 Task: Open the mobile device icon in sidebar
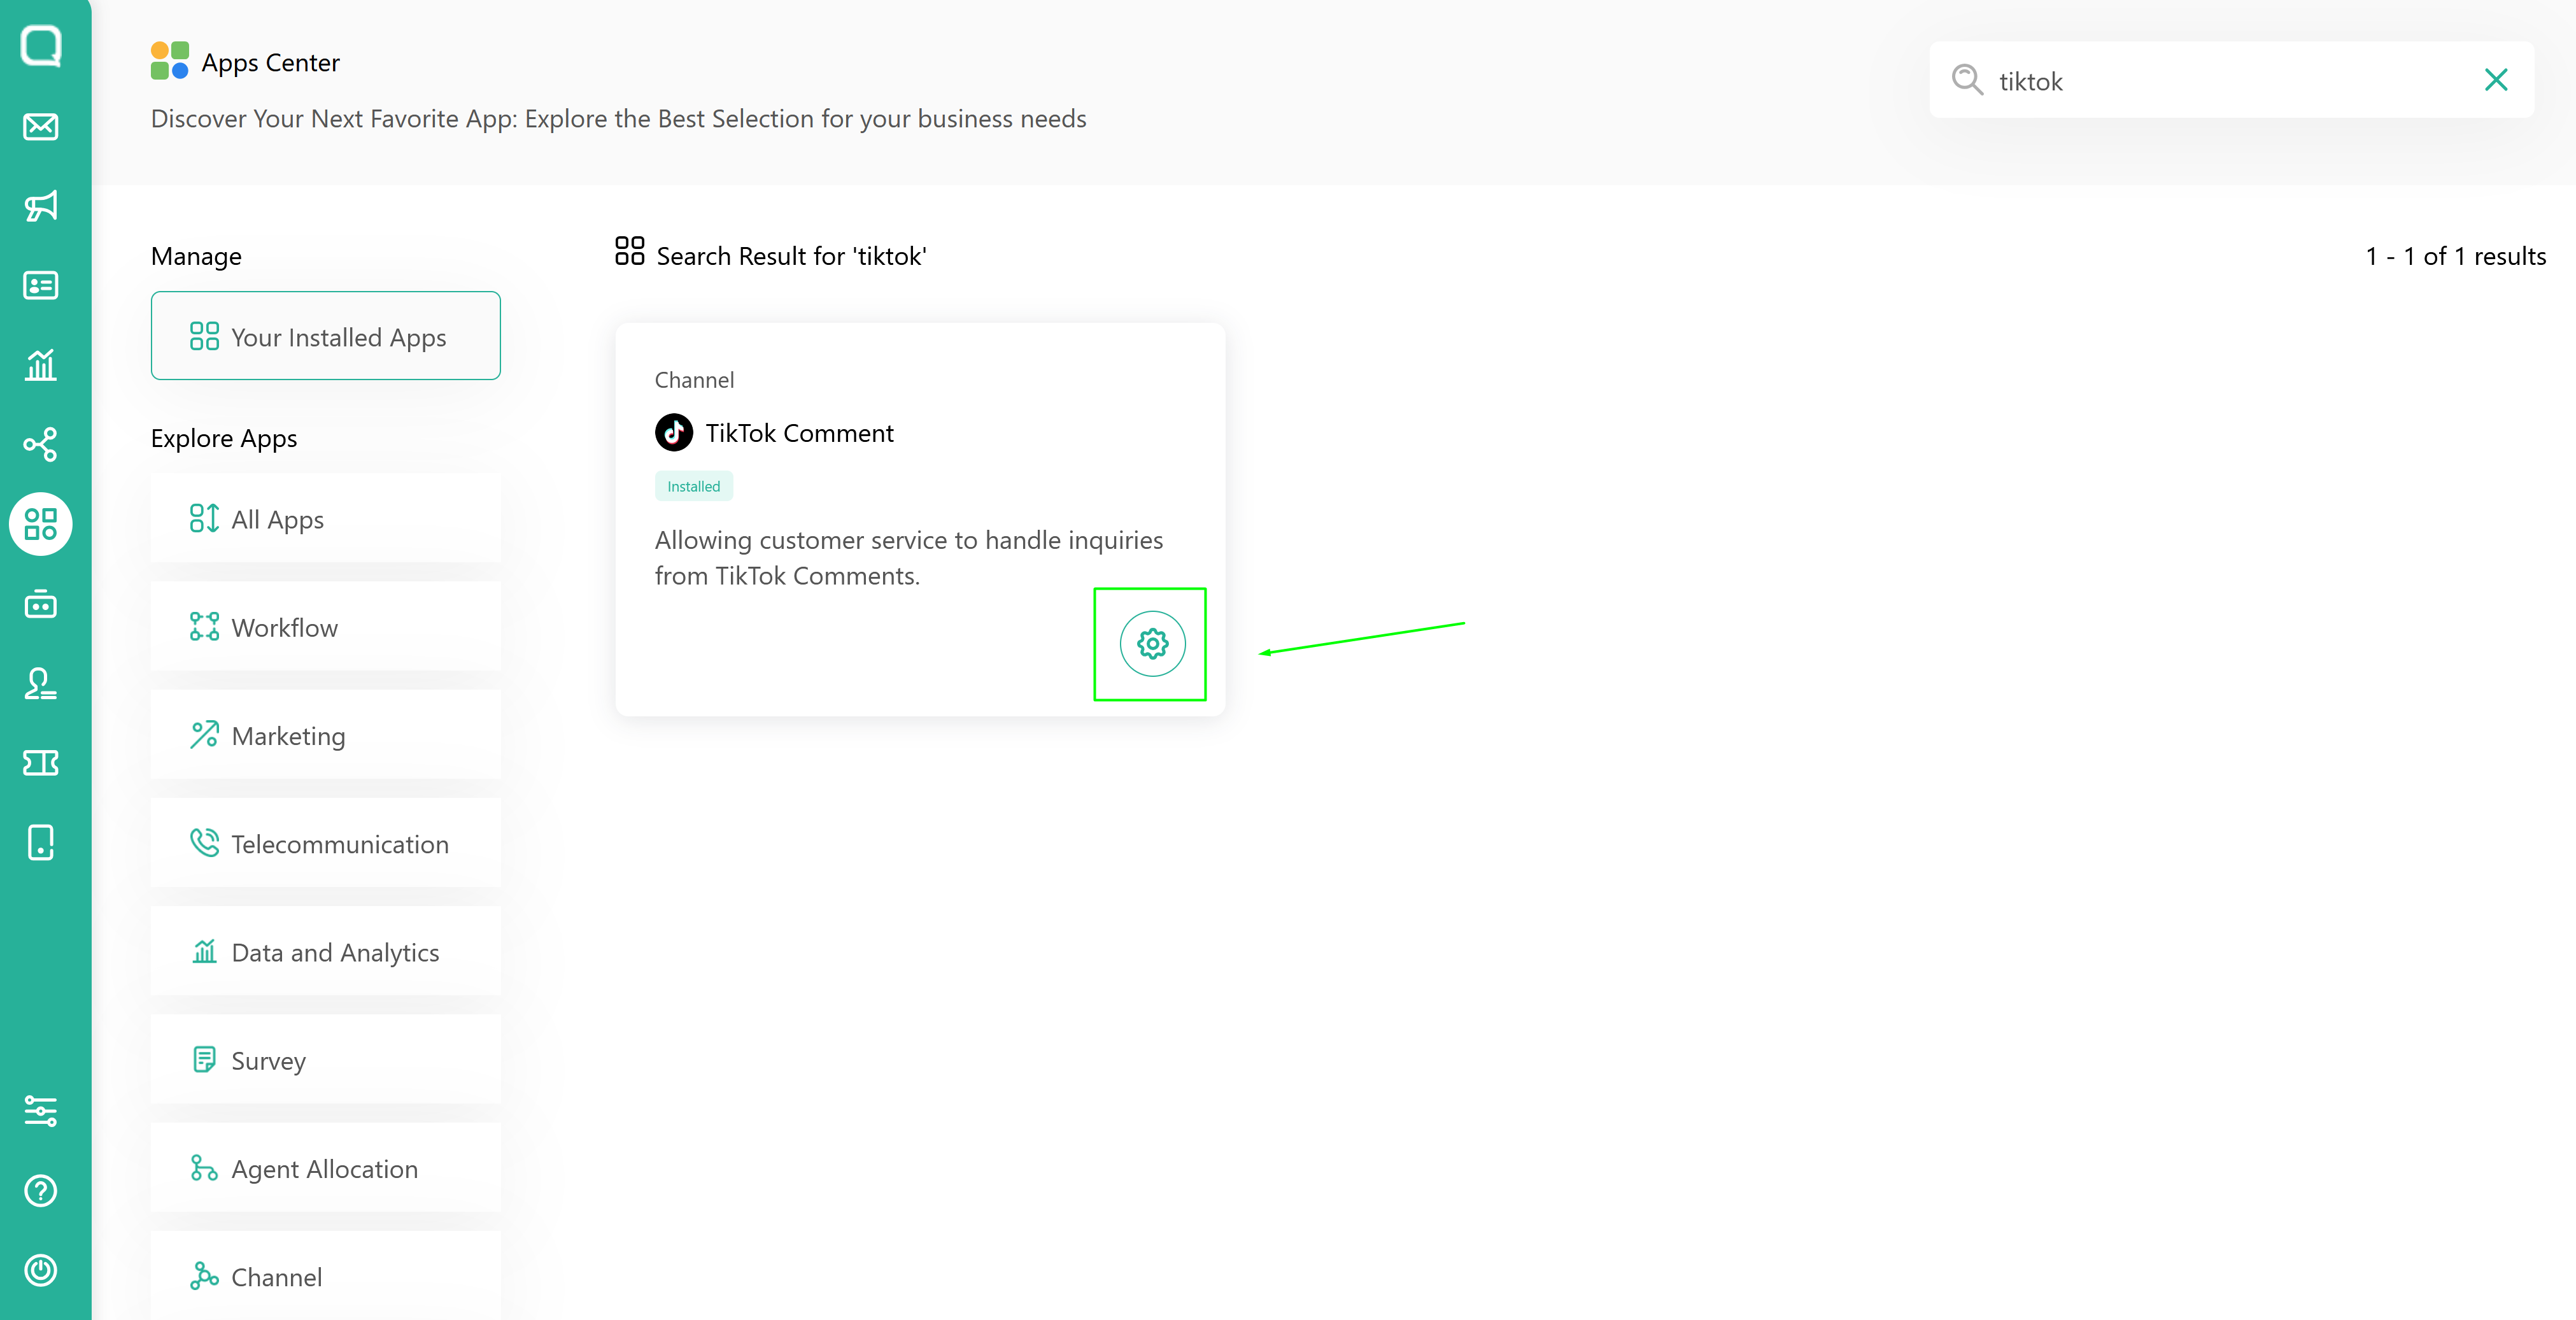(x=41, y=843)
